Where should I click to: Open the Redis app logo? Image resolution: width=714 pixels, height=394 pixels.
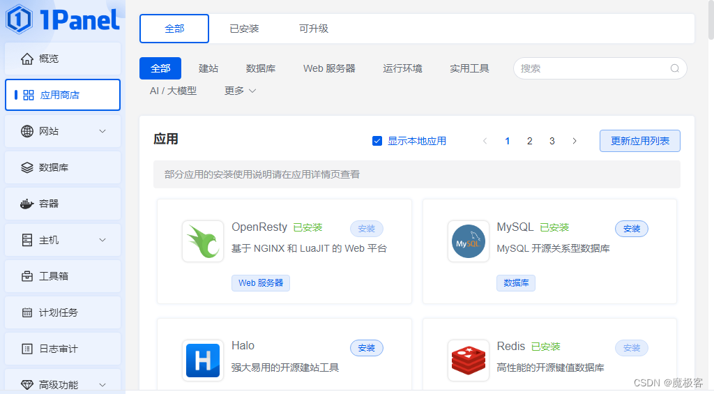(468, 361)
